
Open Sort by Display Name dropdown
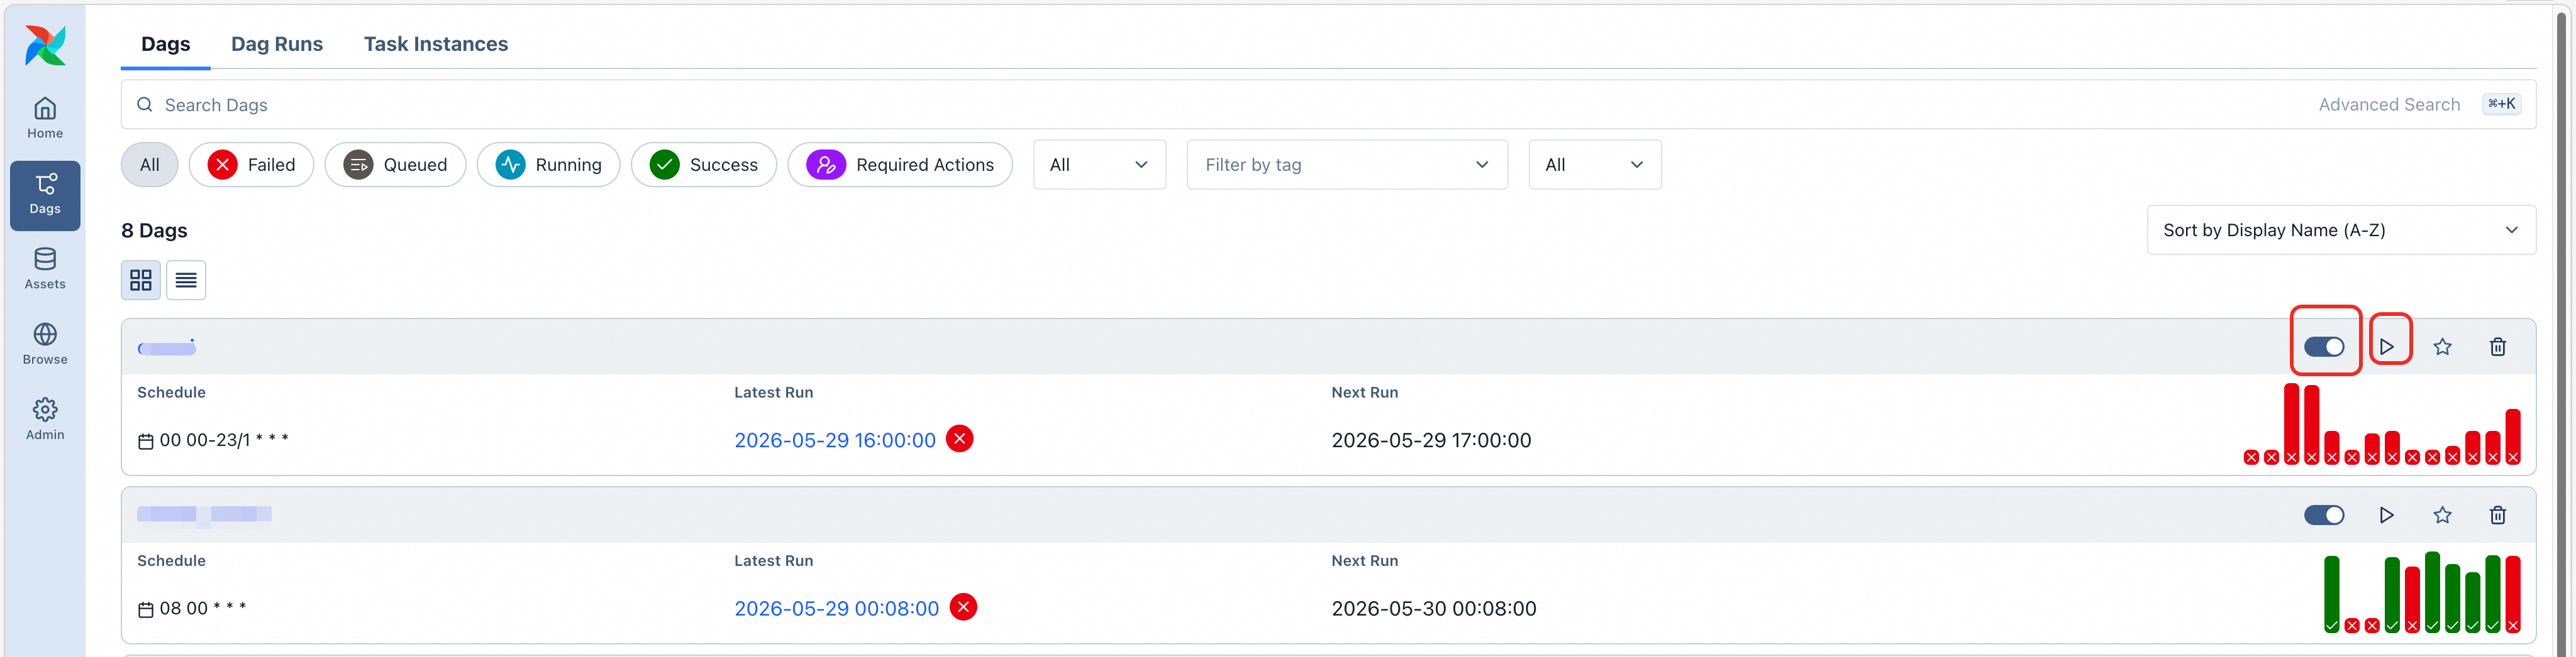[x=2341, y=231]
